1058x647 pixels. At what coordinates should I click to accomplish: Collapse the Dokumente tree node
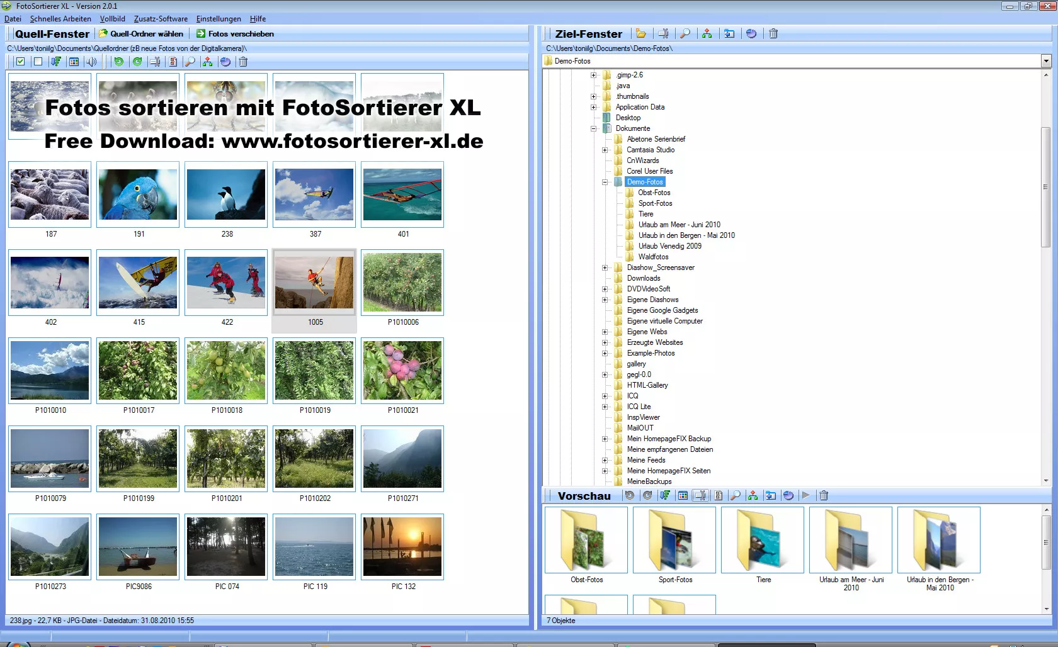593,128
